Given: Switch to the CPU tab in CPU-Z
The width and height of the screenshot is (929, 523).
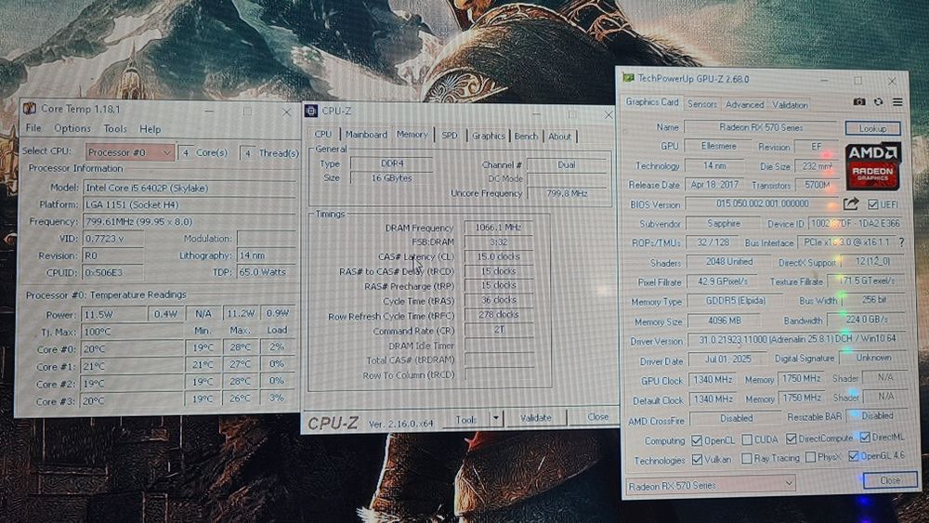Looking at the screenshot, I should (x=323, y=135).
